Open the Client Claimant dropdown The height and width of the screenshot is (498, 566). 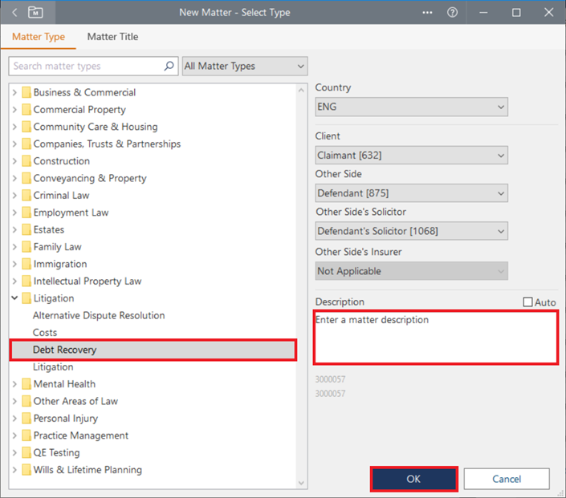[x=411, y=156]
